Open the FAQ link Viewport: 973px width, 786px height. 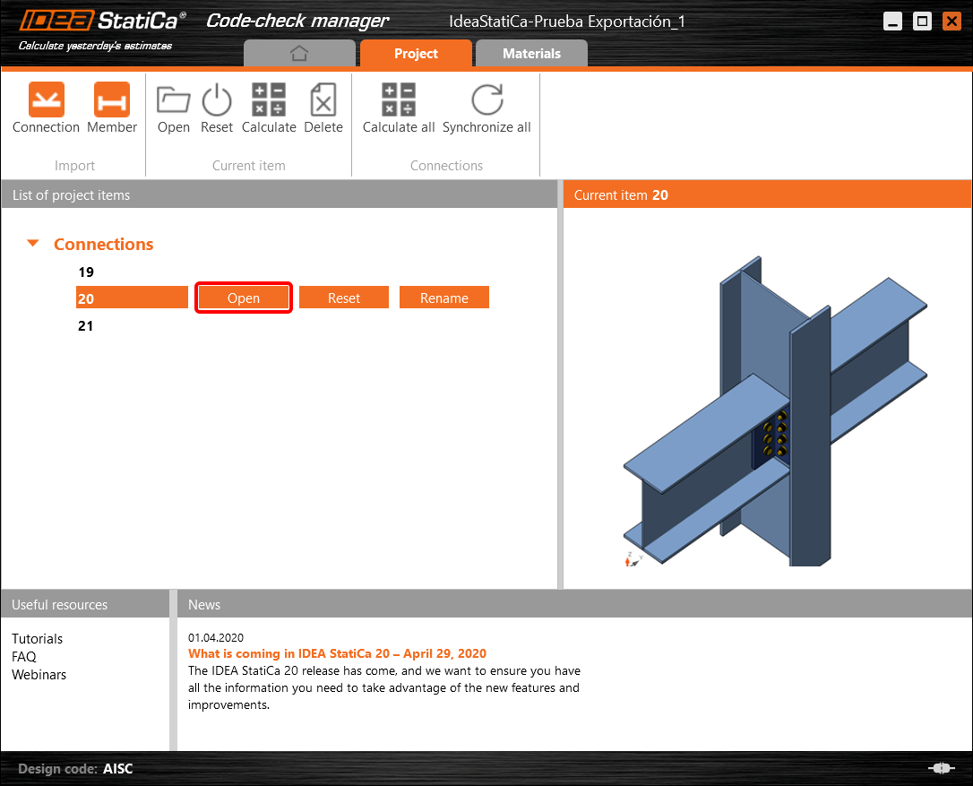pos(23,657)
